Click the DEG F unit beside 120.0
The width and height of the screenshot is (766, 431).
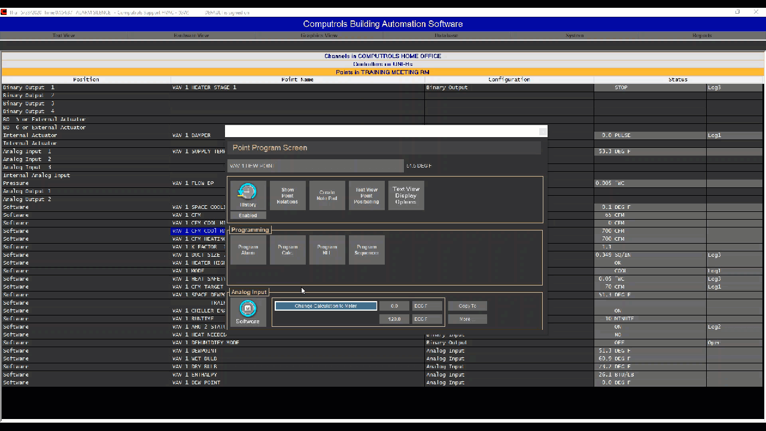[x=427, y=319]
